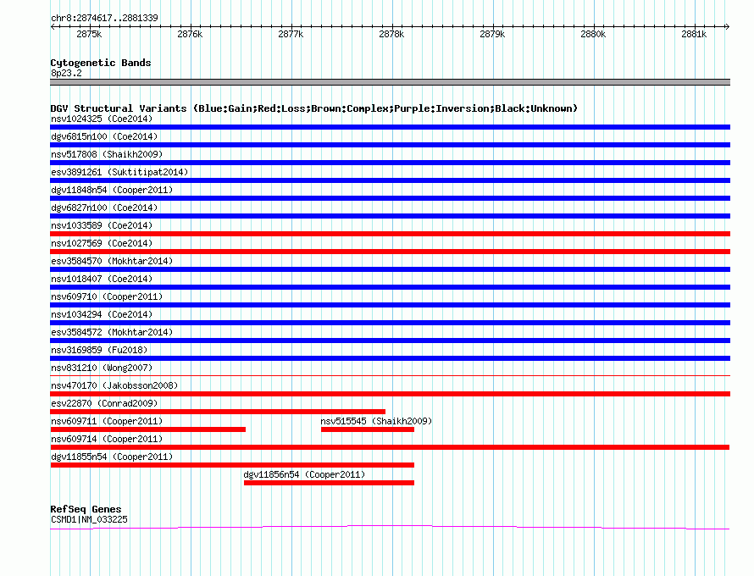
Task: Click the red loss bar under nsv1033589
Action: [x=390, y=234]
